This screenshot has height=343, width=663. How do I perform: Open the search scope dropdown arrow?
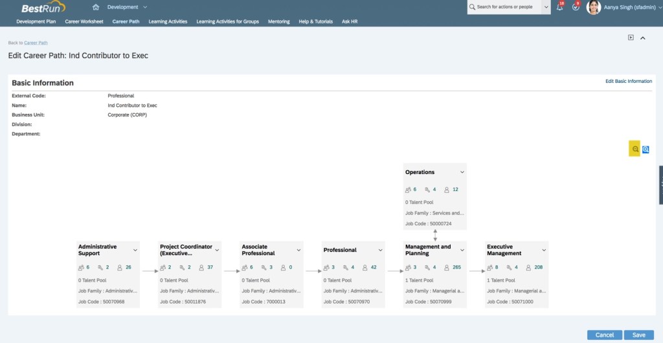click(546, 7)
